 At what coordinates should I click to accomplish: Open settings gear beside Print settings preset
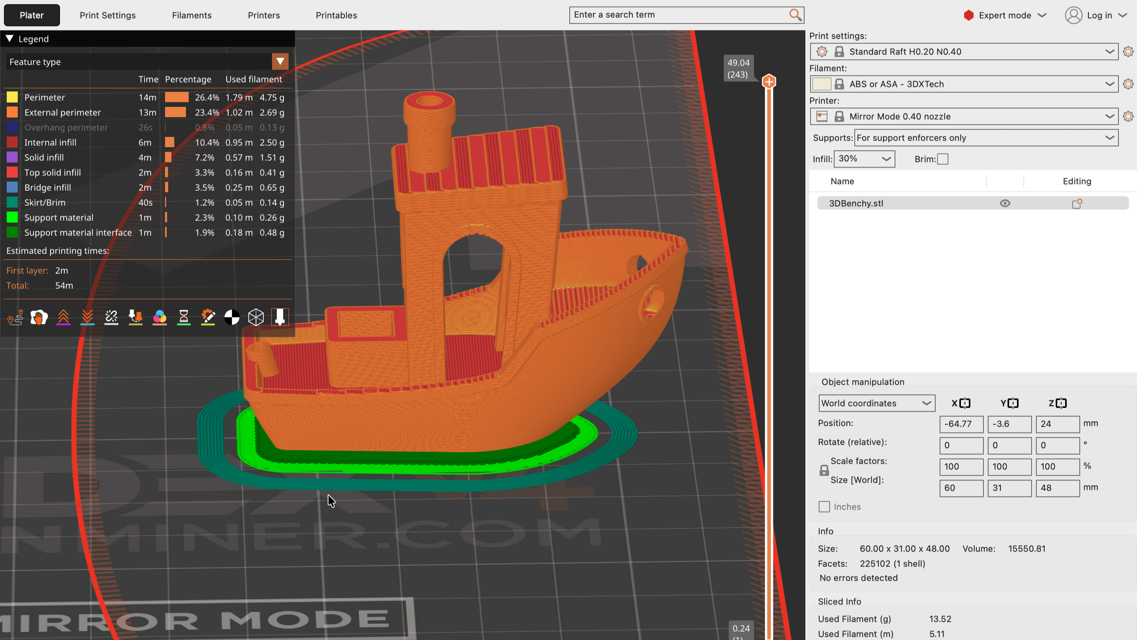click(1128, 52)
